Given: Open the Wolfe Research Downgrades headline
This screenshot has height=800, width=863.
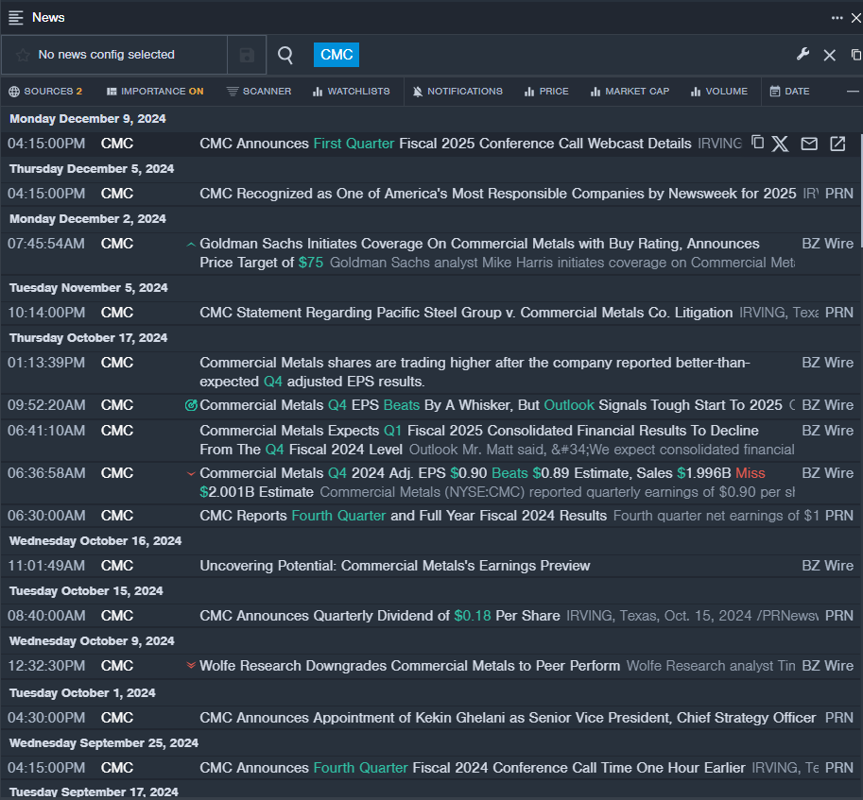Looking at the screenshot, I should tap(409, 666).
